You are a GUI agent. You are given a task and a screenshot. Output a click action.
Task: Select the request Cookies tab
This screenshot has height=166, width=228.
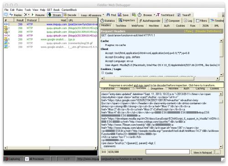point(180,26)
